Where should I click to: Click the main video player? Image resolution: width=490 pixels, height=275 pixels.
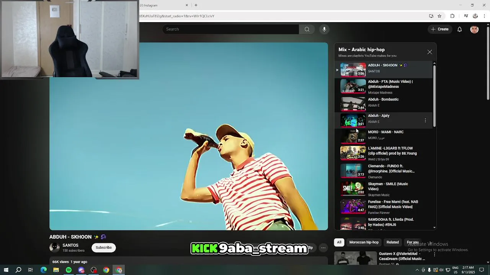click(x=189, y=136)
